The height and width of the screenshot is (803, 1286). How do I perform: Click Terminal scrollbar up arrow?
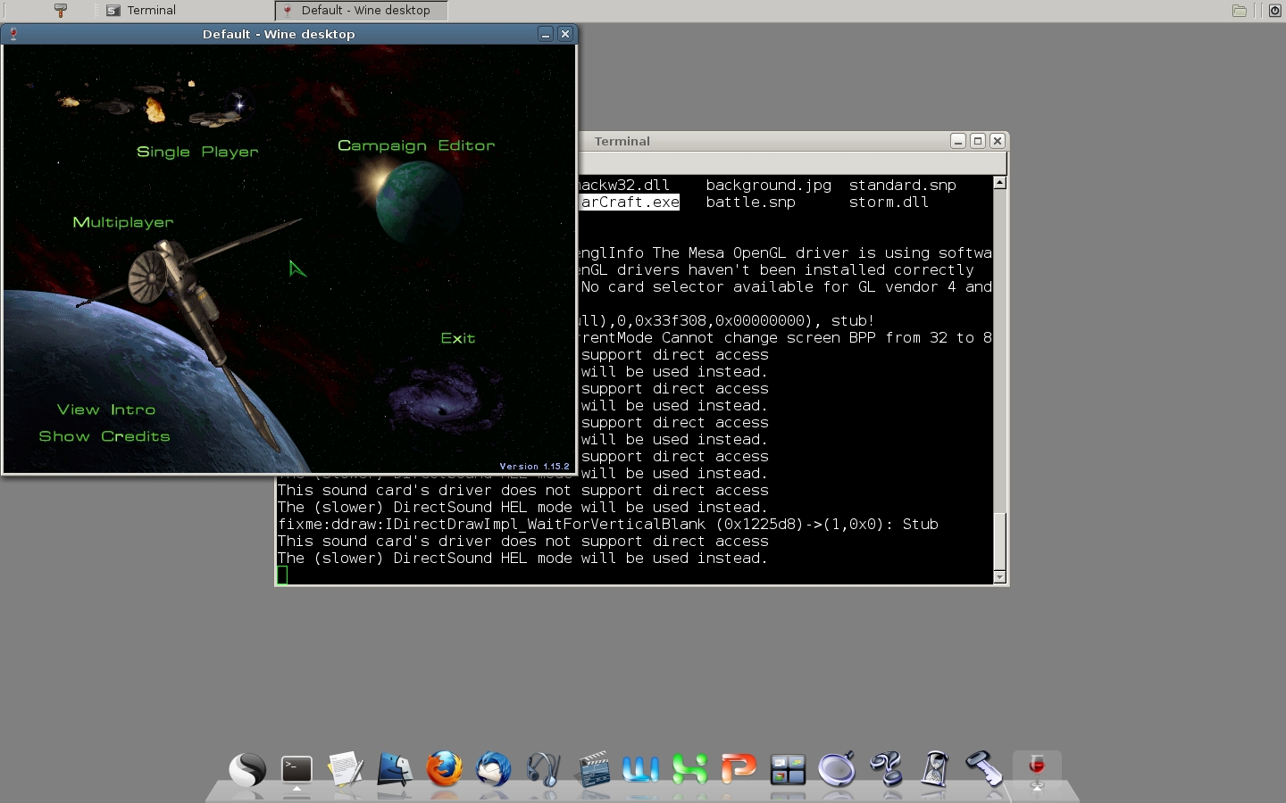point(1000,183)
